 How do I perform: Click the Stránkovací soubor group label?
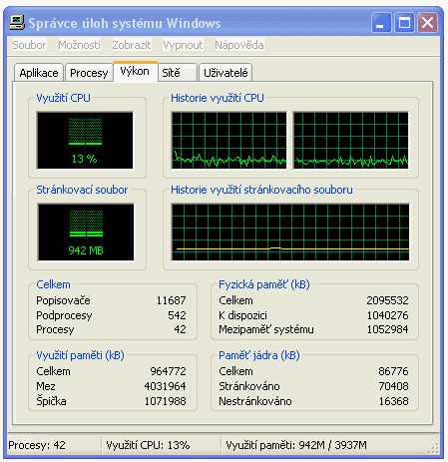point(82,190)
